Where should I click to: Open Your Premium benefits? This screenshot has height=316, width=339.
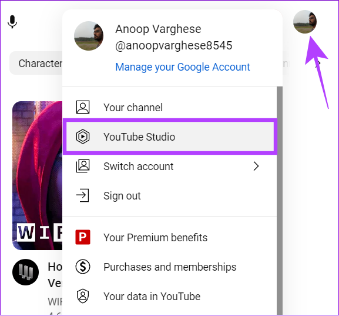169,237
